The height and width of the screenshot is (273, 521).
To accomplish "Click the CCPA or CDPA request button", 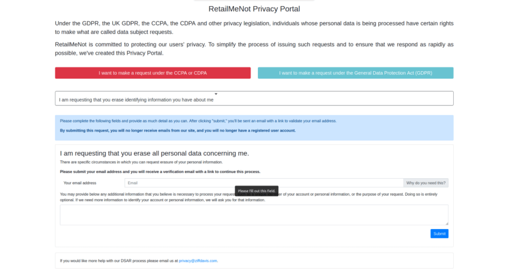I will coord(153,73).
